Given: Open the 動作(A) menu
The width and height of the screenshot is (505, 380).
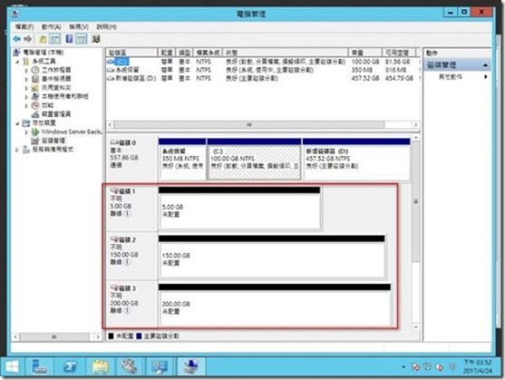Looking at the screenshot, I should [x=51, y=26].
